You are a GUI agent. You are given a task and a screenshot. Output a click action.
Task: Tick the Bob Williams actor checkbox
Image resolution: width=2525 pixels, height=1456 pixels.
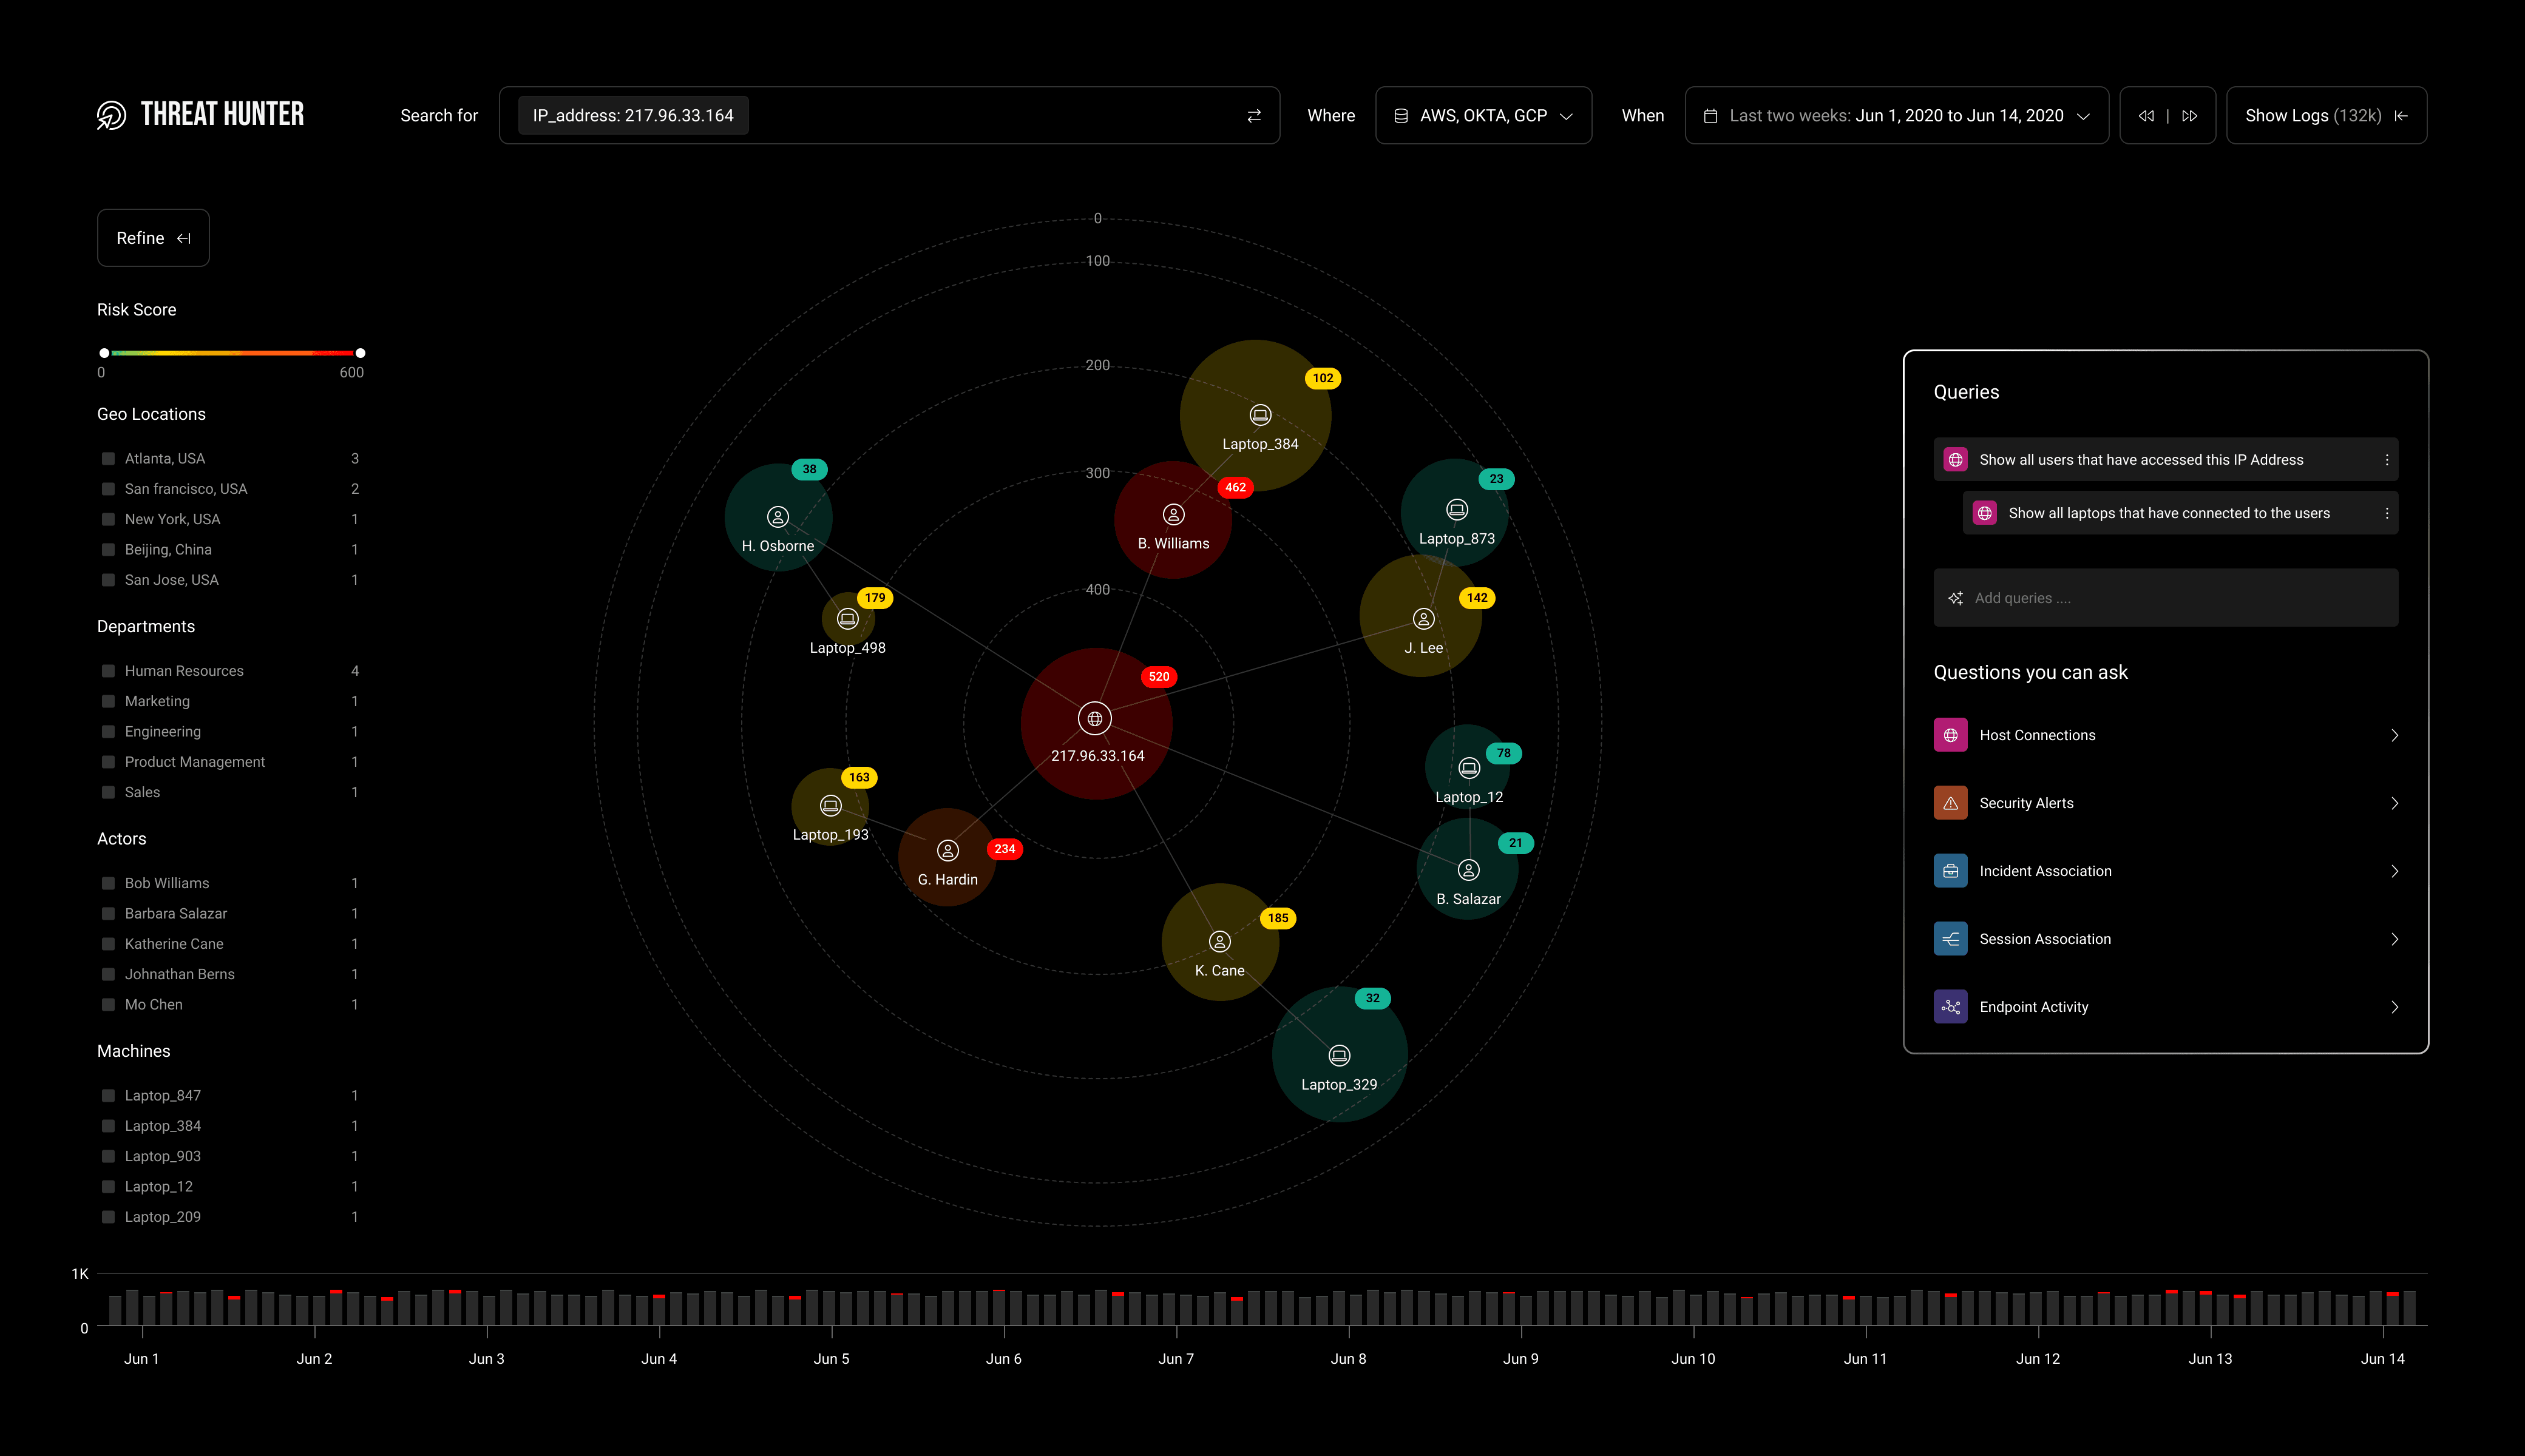point(108,883)
